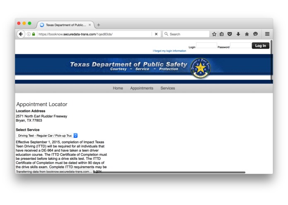Click the URL address bar
The height and width of the screenshot is (205, 288).
click(94, 34)
